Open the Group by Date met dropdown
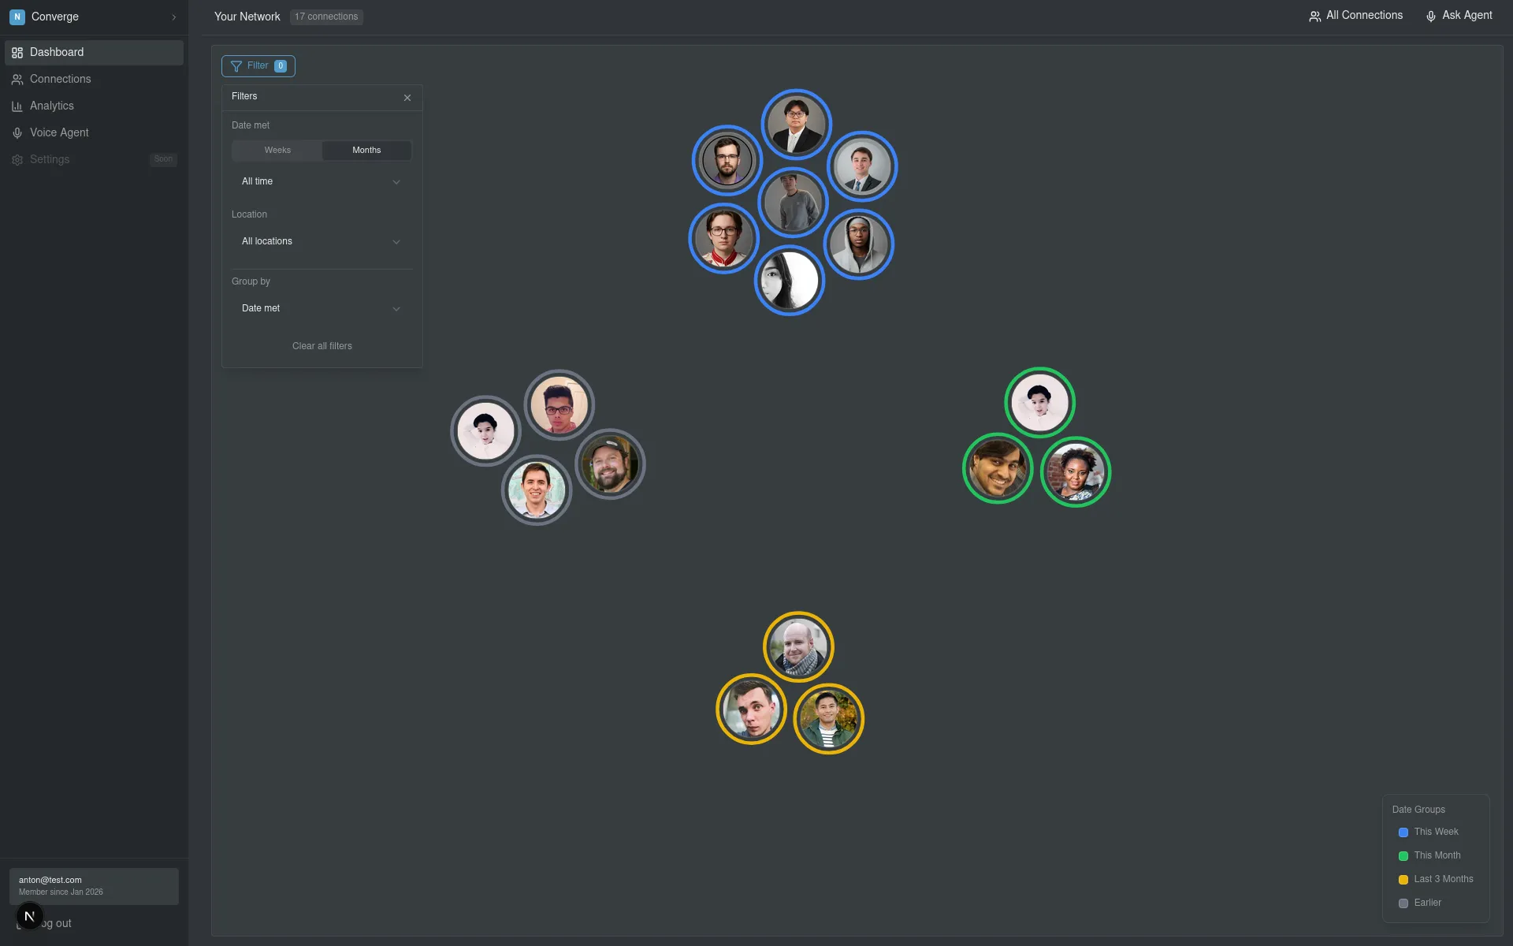Image resolution: width=1513 pixels, height=946 pixels. (322, 308)
